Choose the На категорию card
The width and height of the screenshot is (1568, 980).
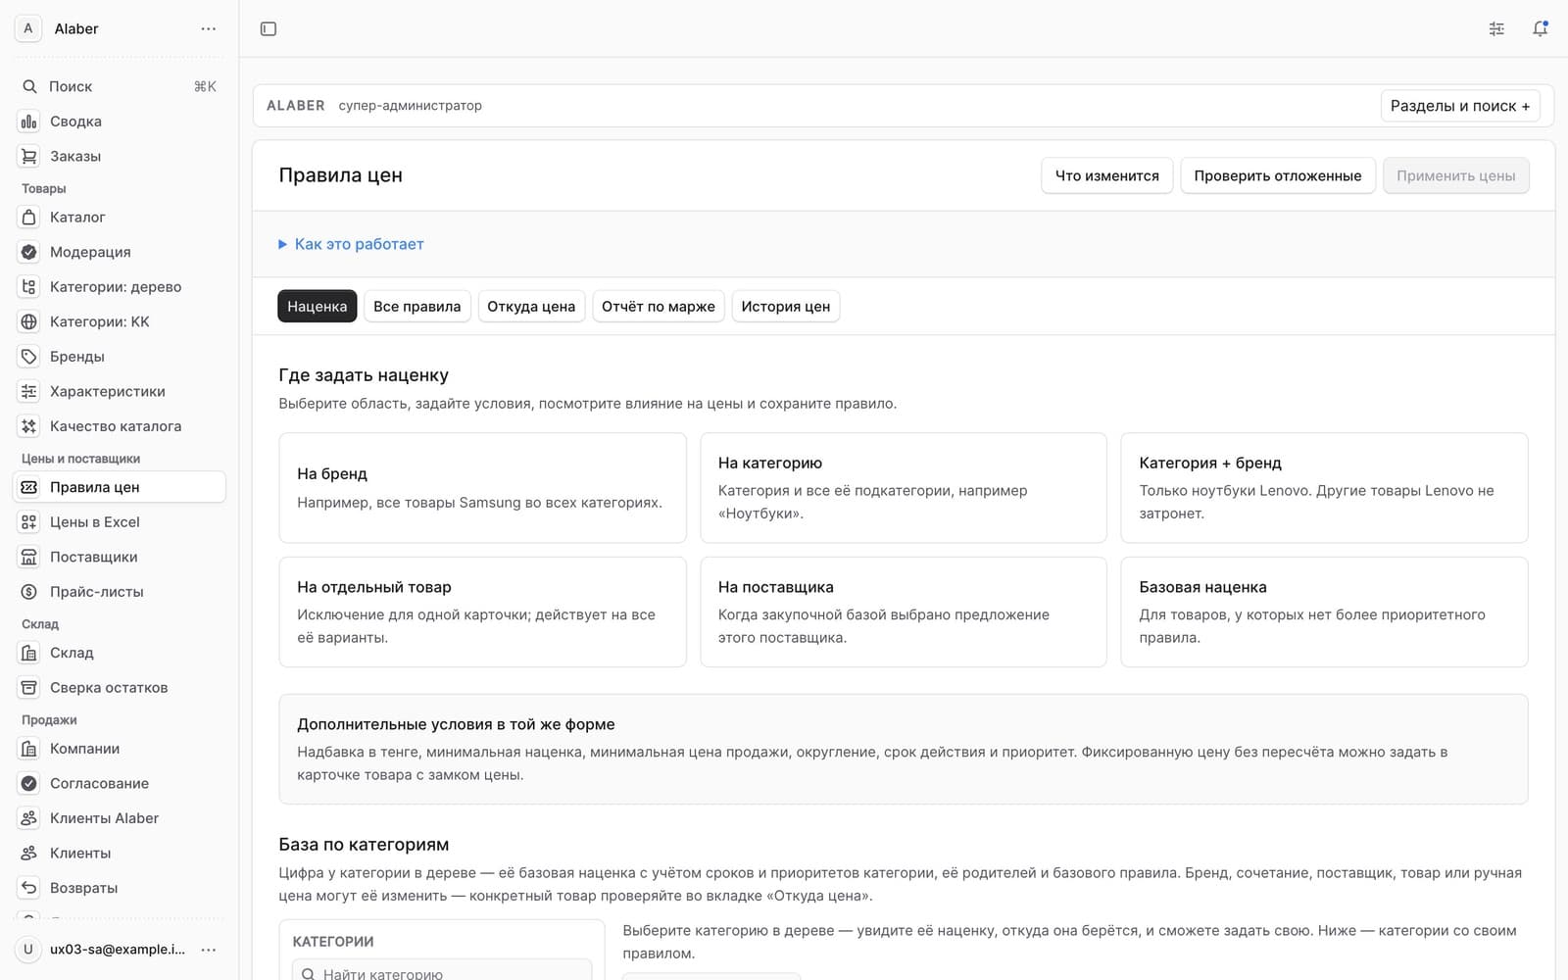904,488
